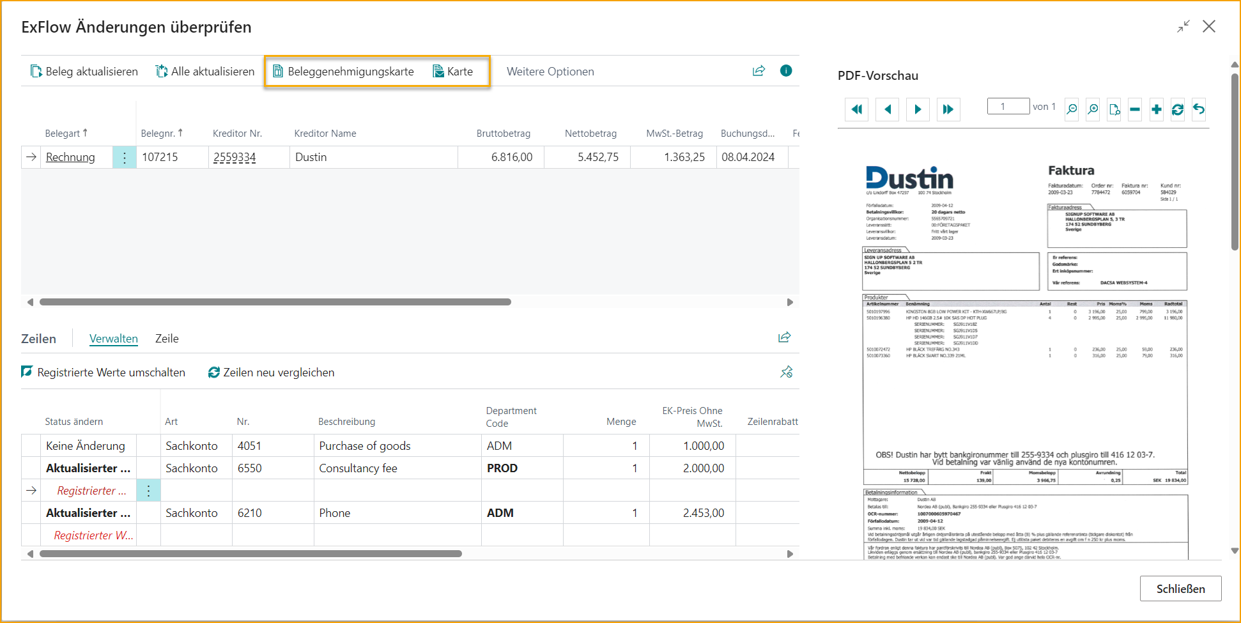Open Kreditor Nr. 2559334 link
Viewport: 1241px width, 623px height.
pos(235,157)
